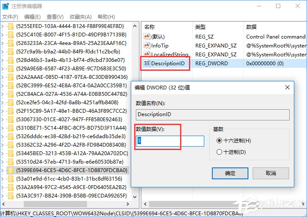The height and width of the screenshot is (217, 307).
Task: Click the DescriptionID DWORD value icon
Action: [146, 63]
